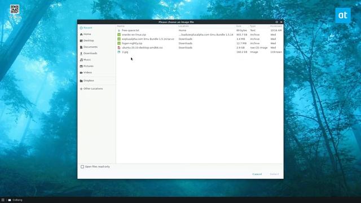Click the taskbar window entry beside menu icon
The height and width of the screenshot is (203, 361).
(x=15, y=200)
